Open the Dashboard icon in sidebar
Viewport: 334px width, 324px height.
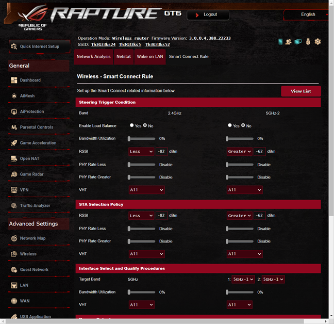point(14,80)
